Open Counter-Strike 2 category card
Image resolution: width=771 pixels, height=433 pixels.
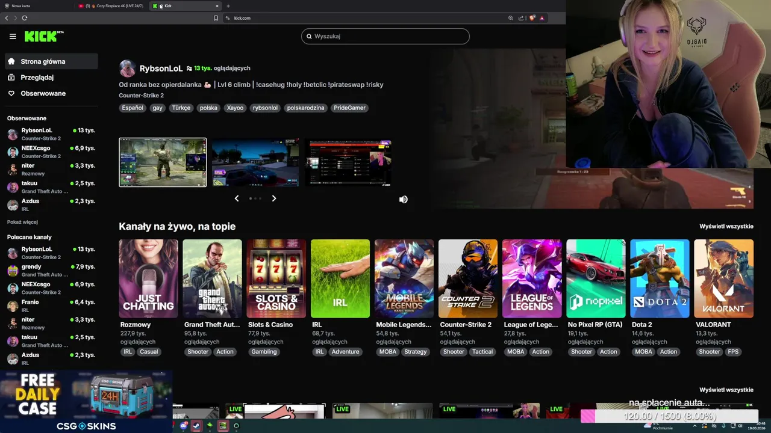[468, 278]
